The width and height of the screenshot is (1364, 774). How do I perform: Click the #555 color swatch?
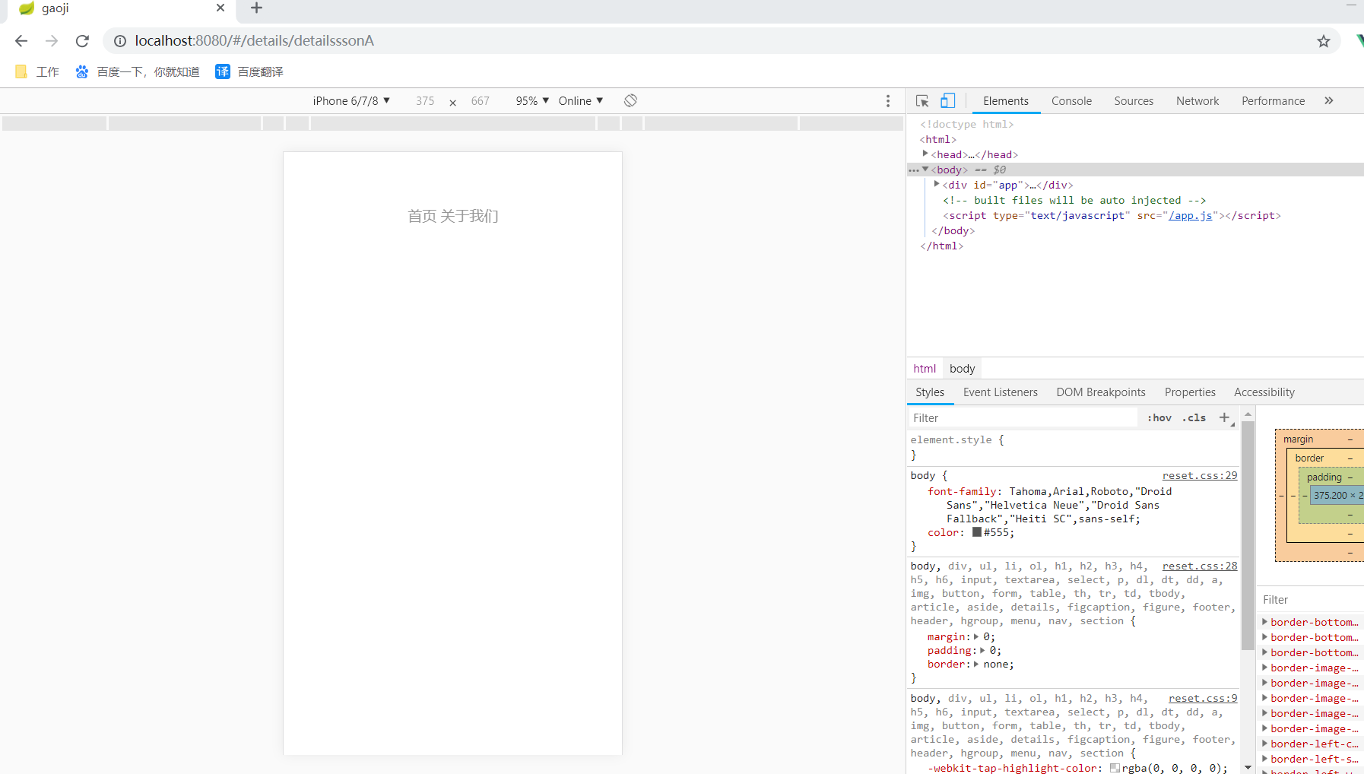(976, 532)
